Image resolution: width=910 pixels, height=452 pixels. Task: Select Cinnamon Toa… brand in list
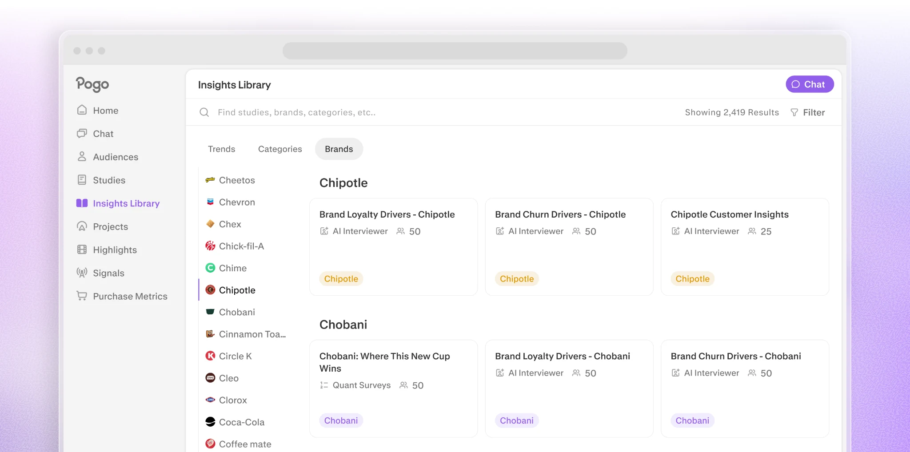click(245, 334)
